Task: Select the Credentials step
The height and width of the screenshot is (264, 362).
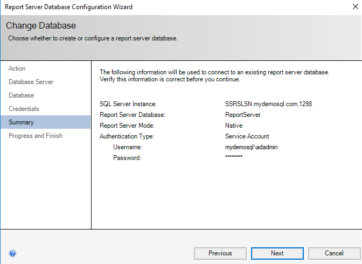Action: tap(24, 109)
